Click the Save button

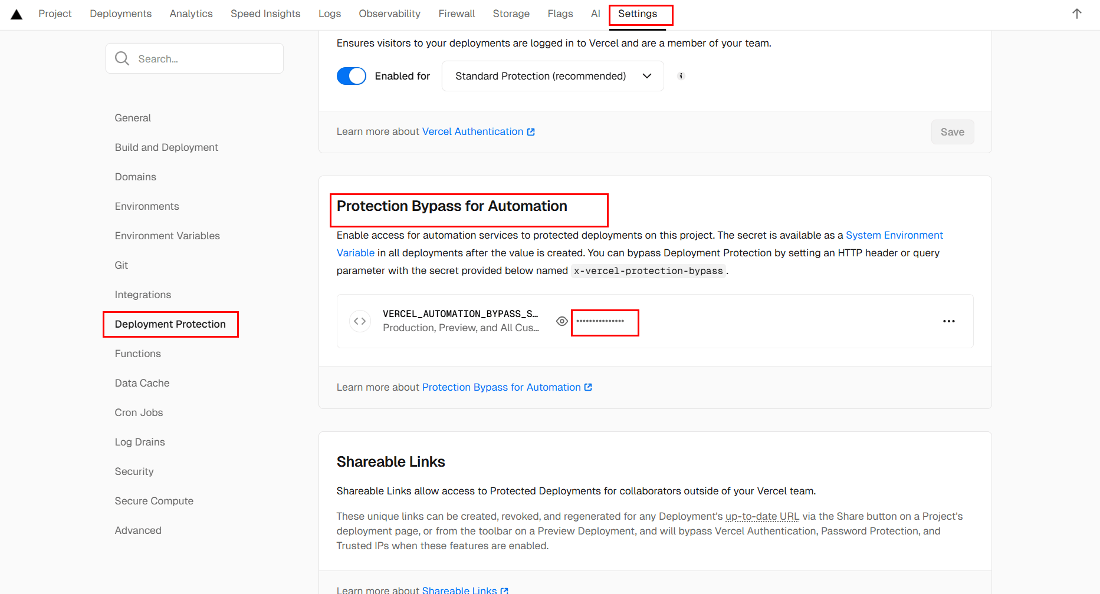[x=952, y=132]
